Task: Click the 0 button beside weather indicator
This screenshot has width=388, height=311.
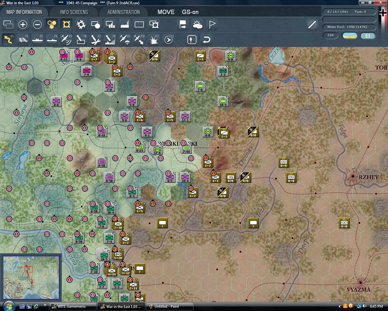Action: point(368,36)
